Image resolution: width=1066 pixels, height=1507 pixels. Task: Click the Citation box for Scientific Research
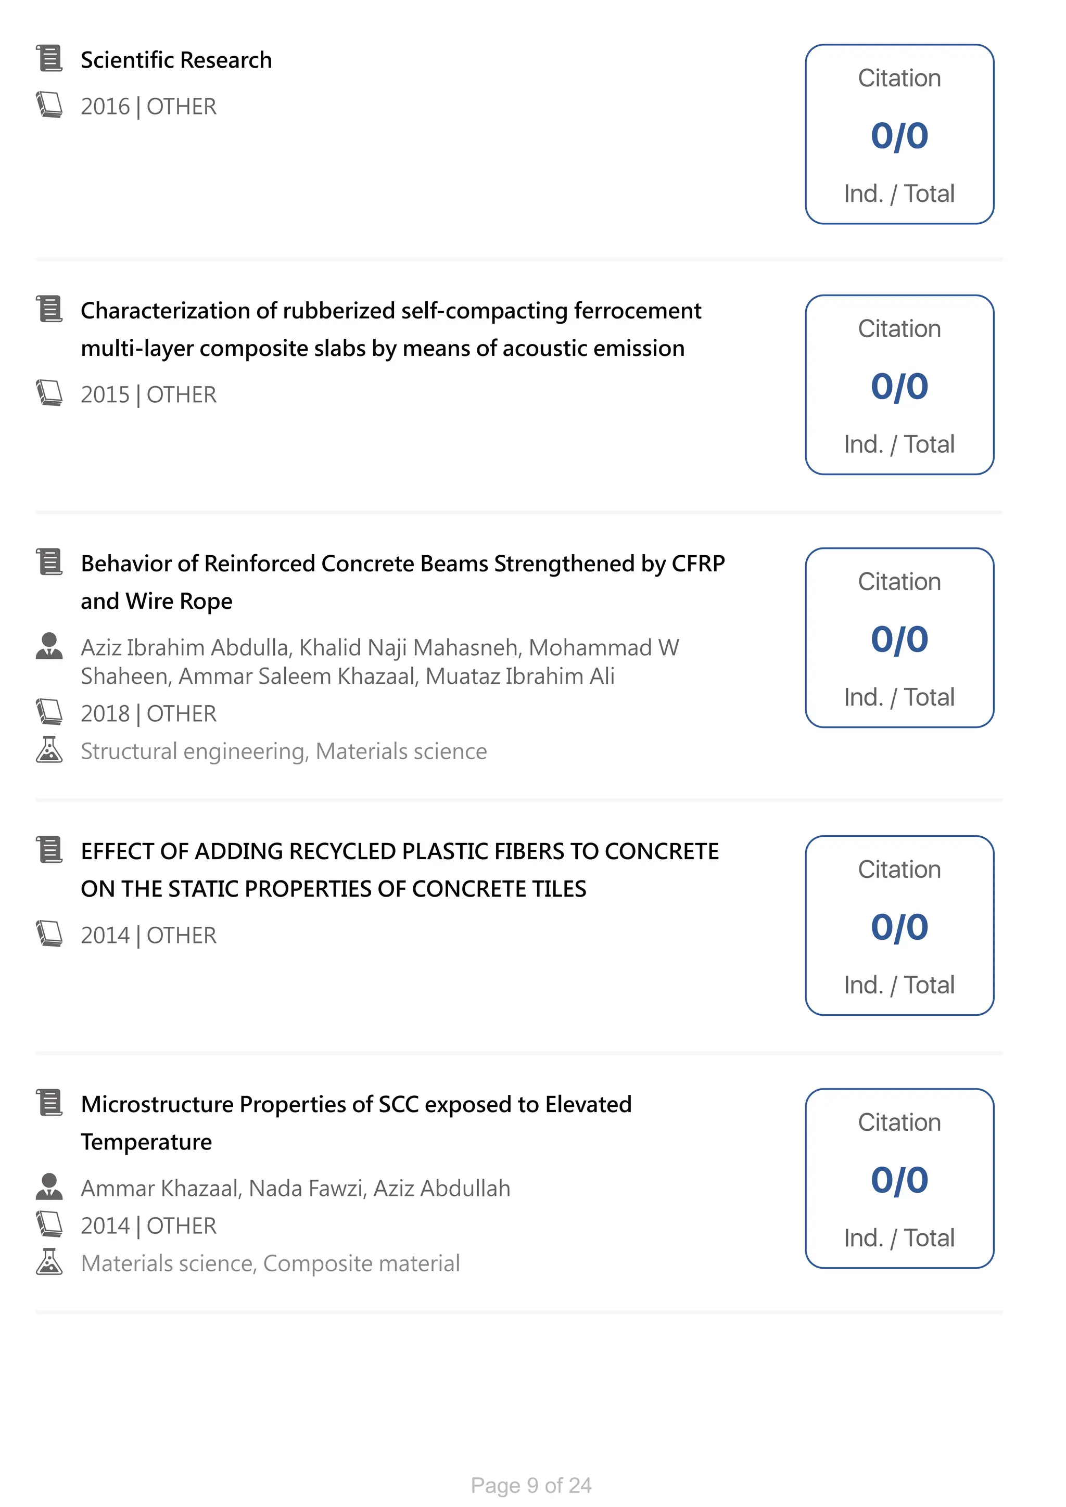pos(898,135)
